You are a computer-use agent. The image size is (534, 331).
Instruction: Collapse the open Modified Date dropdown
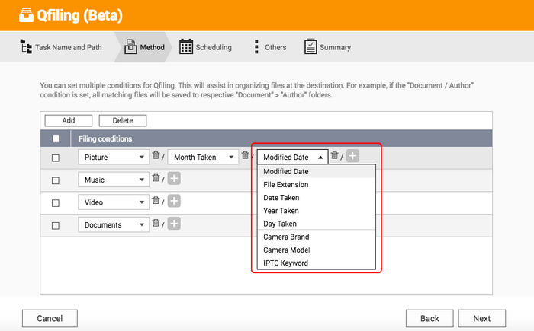tap(292, 157)
